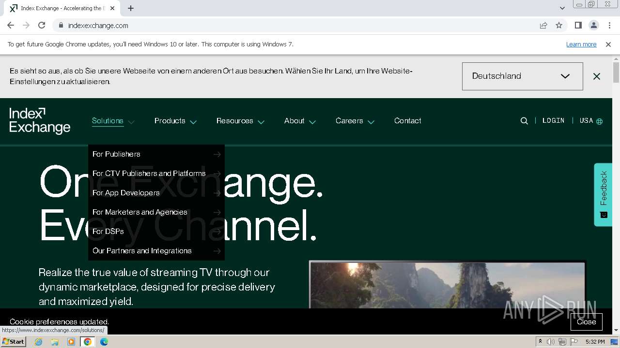The width and height of the screenshot is (620, 348).
Task: Open Windows Media Player from taskbar
Action: click(x=71, y=342)
